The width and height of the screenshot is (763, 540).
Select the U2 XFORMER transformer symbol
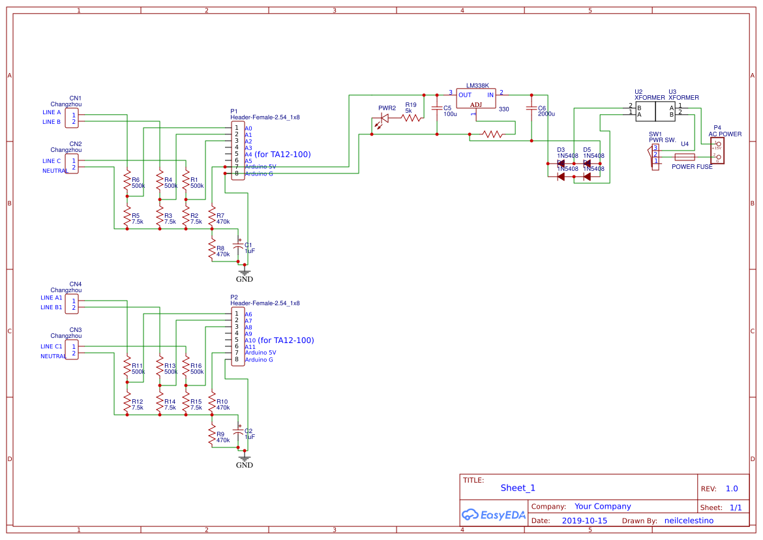[646, 111]
